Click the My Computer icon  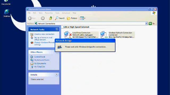(x=32, y=67)
